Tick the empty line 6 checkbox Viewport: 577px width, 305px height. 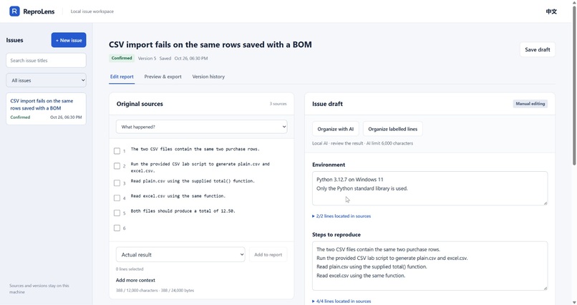point(117,228)
